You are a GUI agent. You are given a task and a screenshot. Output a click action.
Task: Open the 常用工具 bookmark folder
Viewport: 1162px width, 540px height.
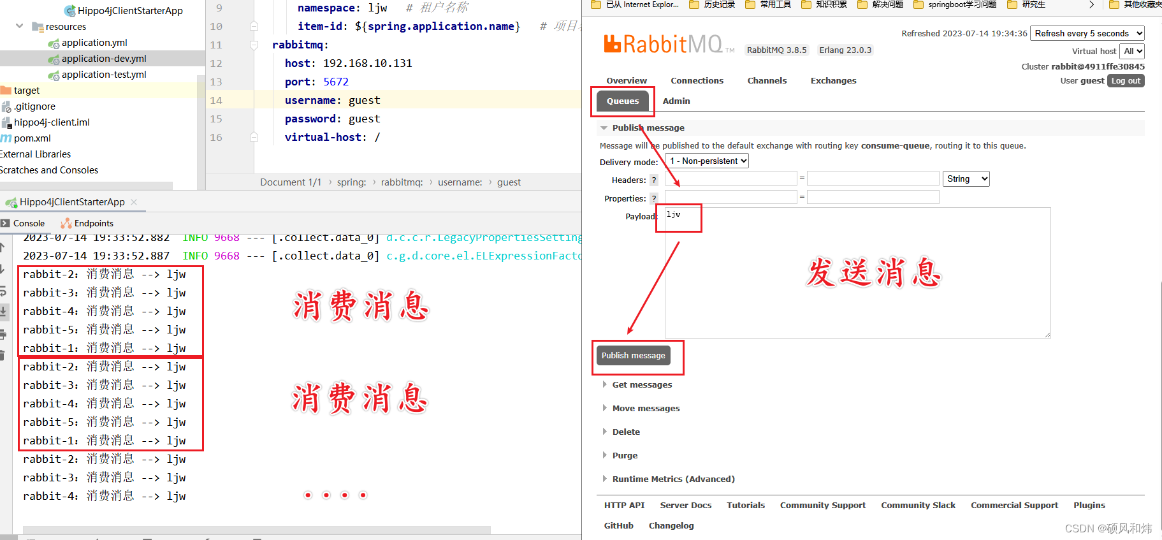pyautogui.click(x=768, y=4)
